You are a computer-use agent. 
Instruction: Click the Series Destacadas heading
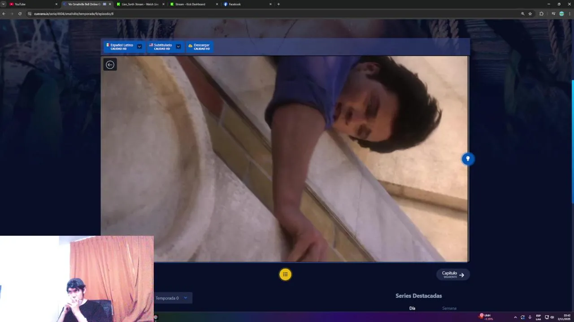coord(418,296)
